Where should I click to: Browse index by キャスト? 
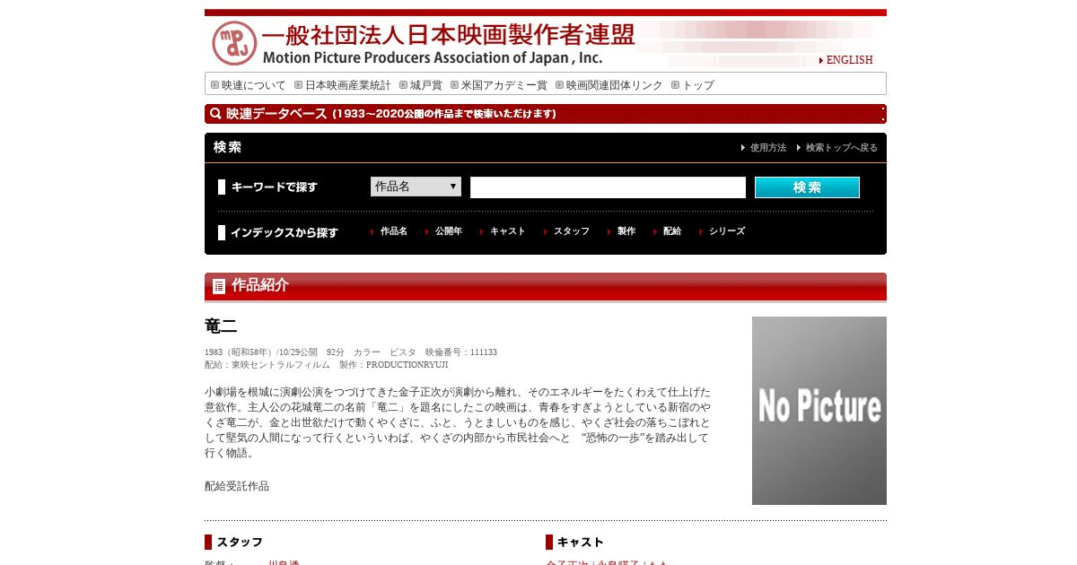coord(508,231)
